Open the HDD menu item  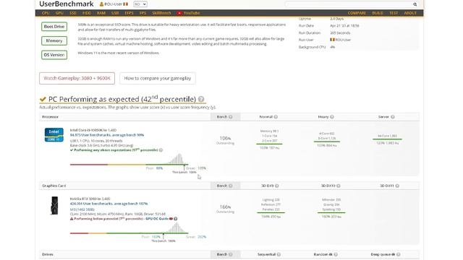click(87, 13)
